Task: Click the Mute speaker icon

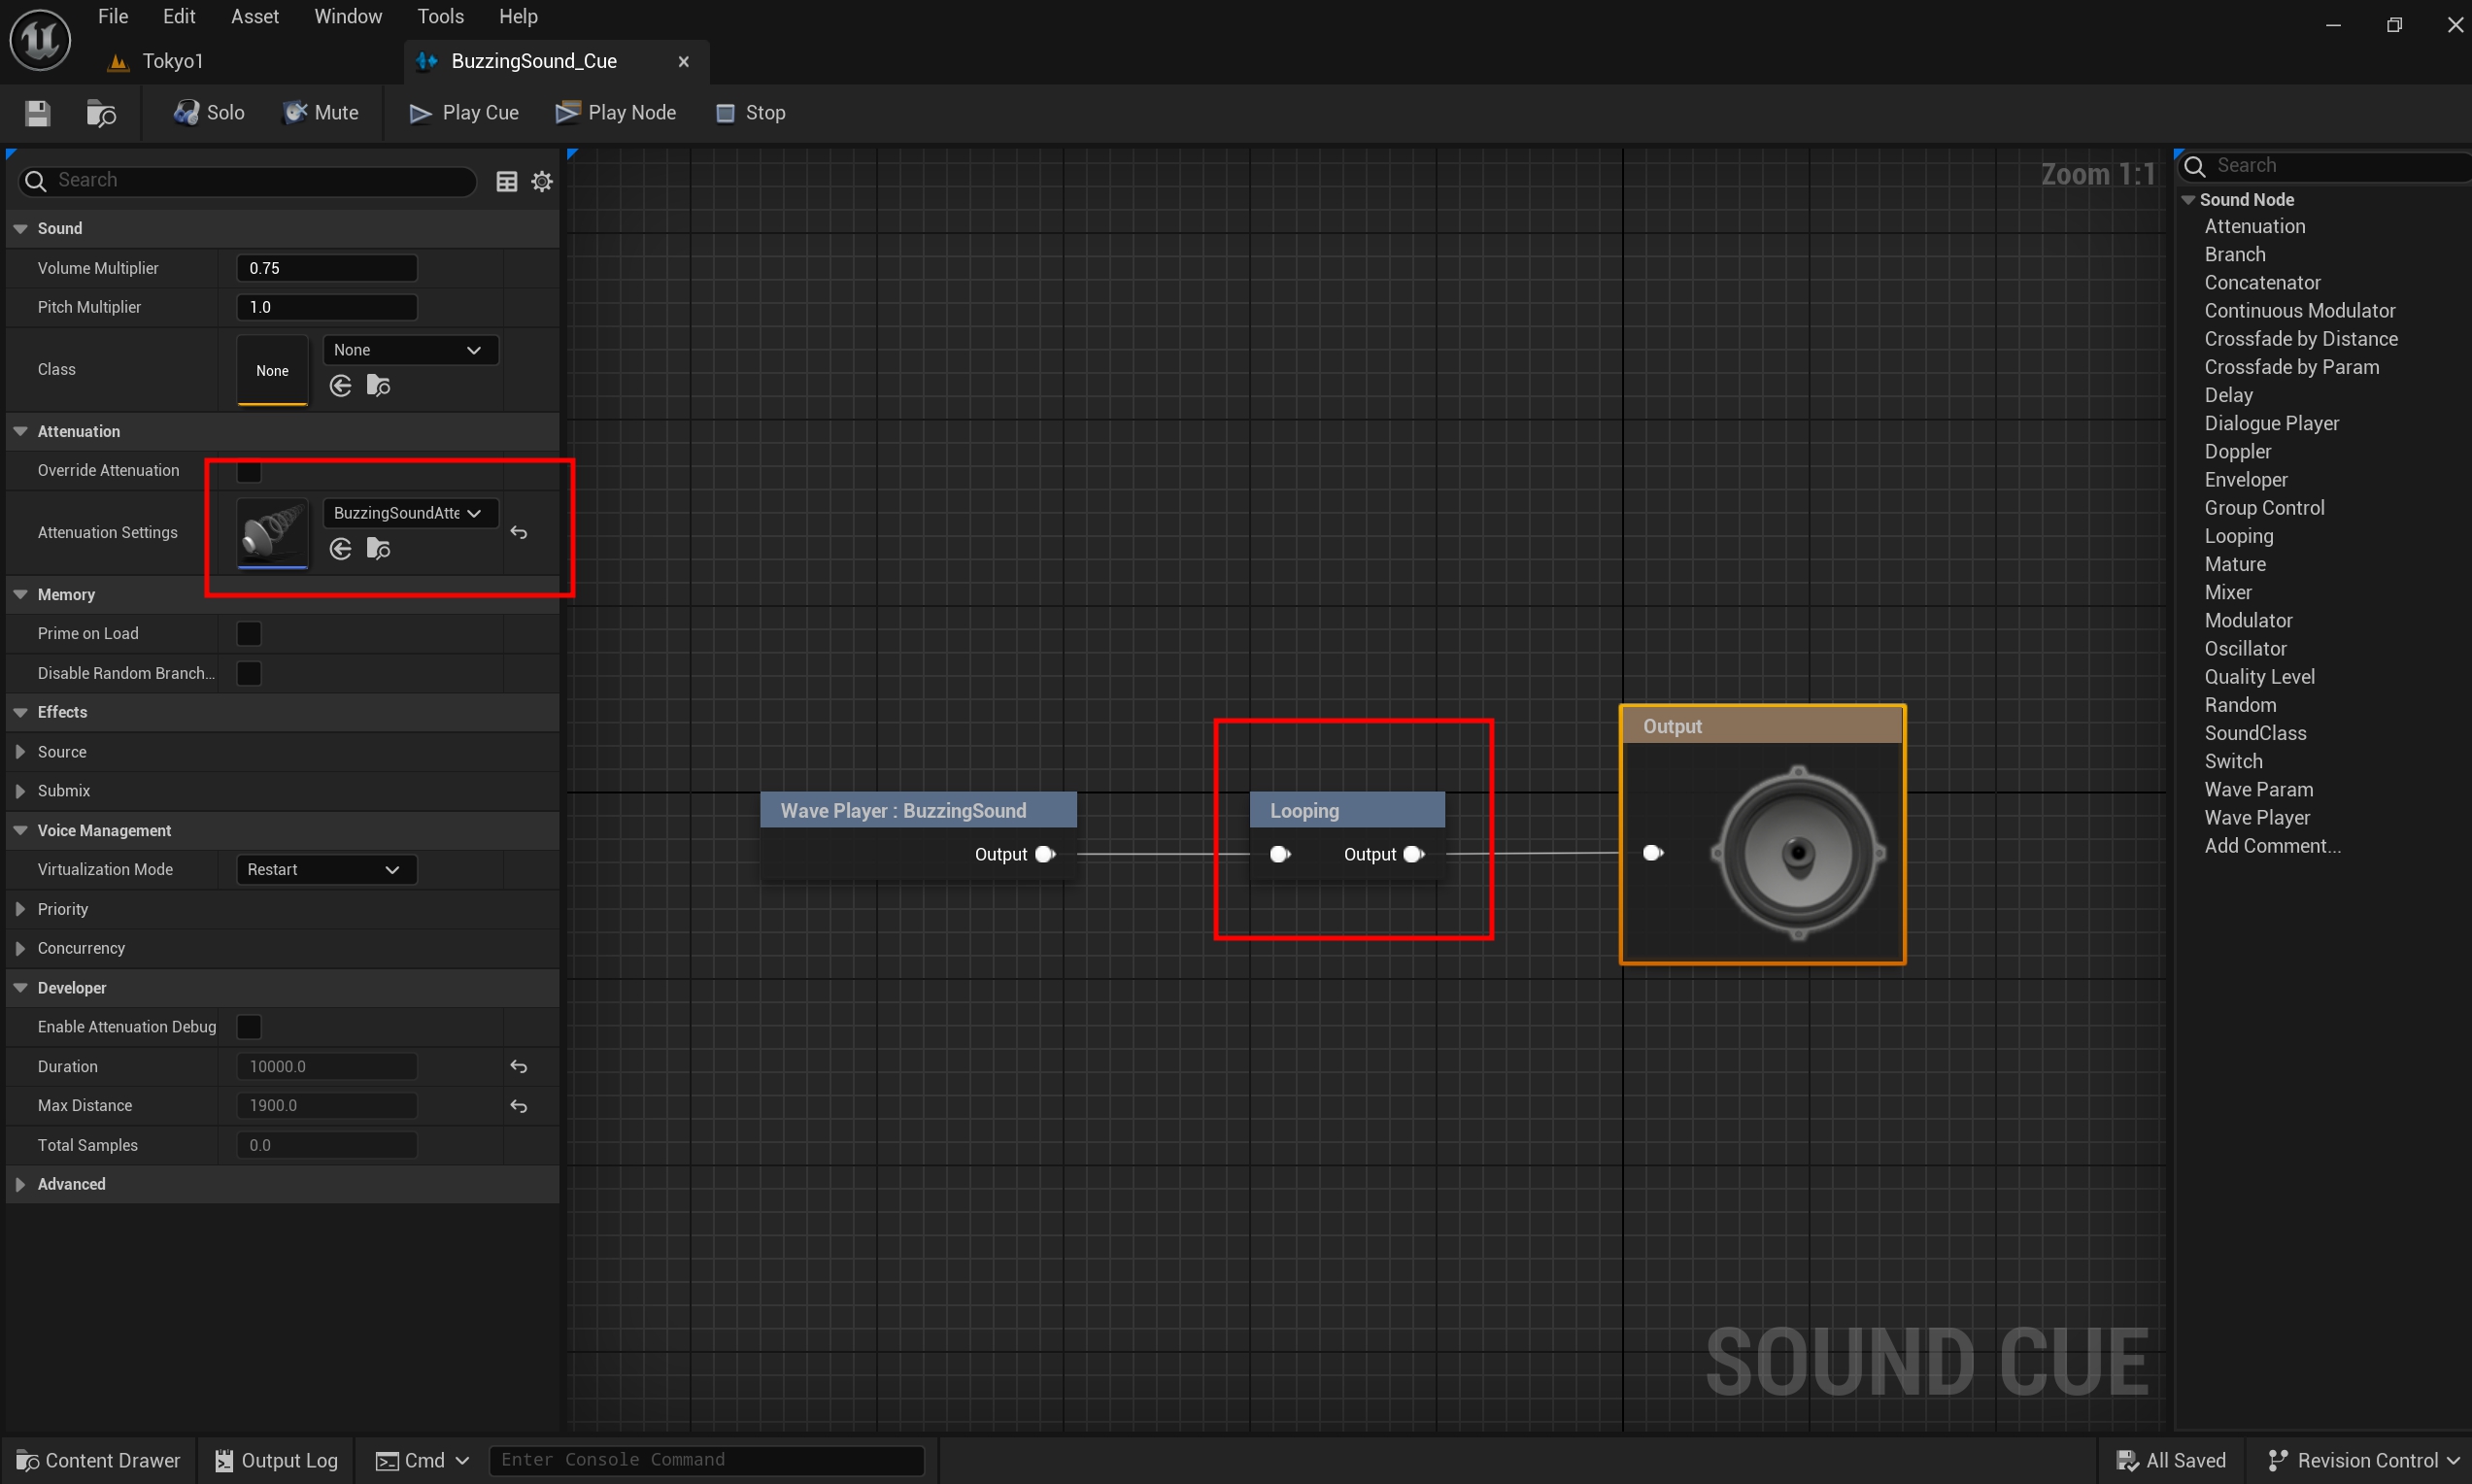Action: tap(295, 112)
